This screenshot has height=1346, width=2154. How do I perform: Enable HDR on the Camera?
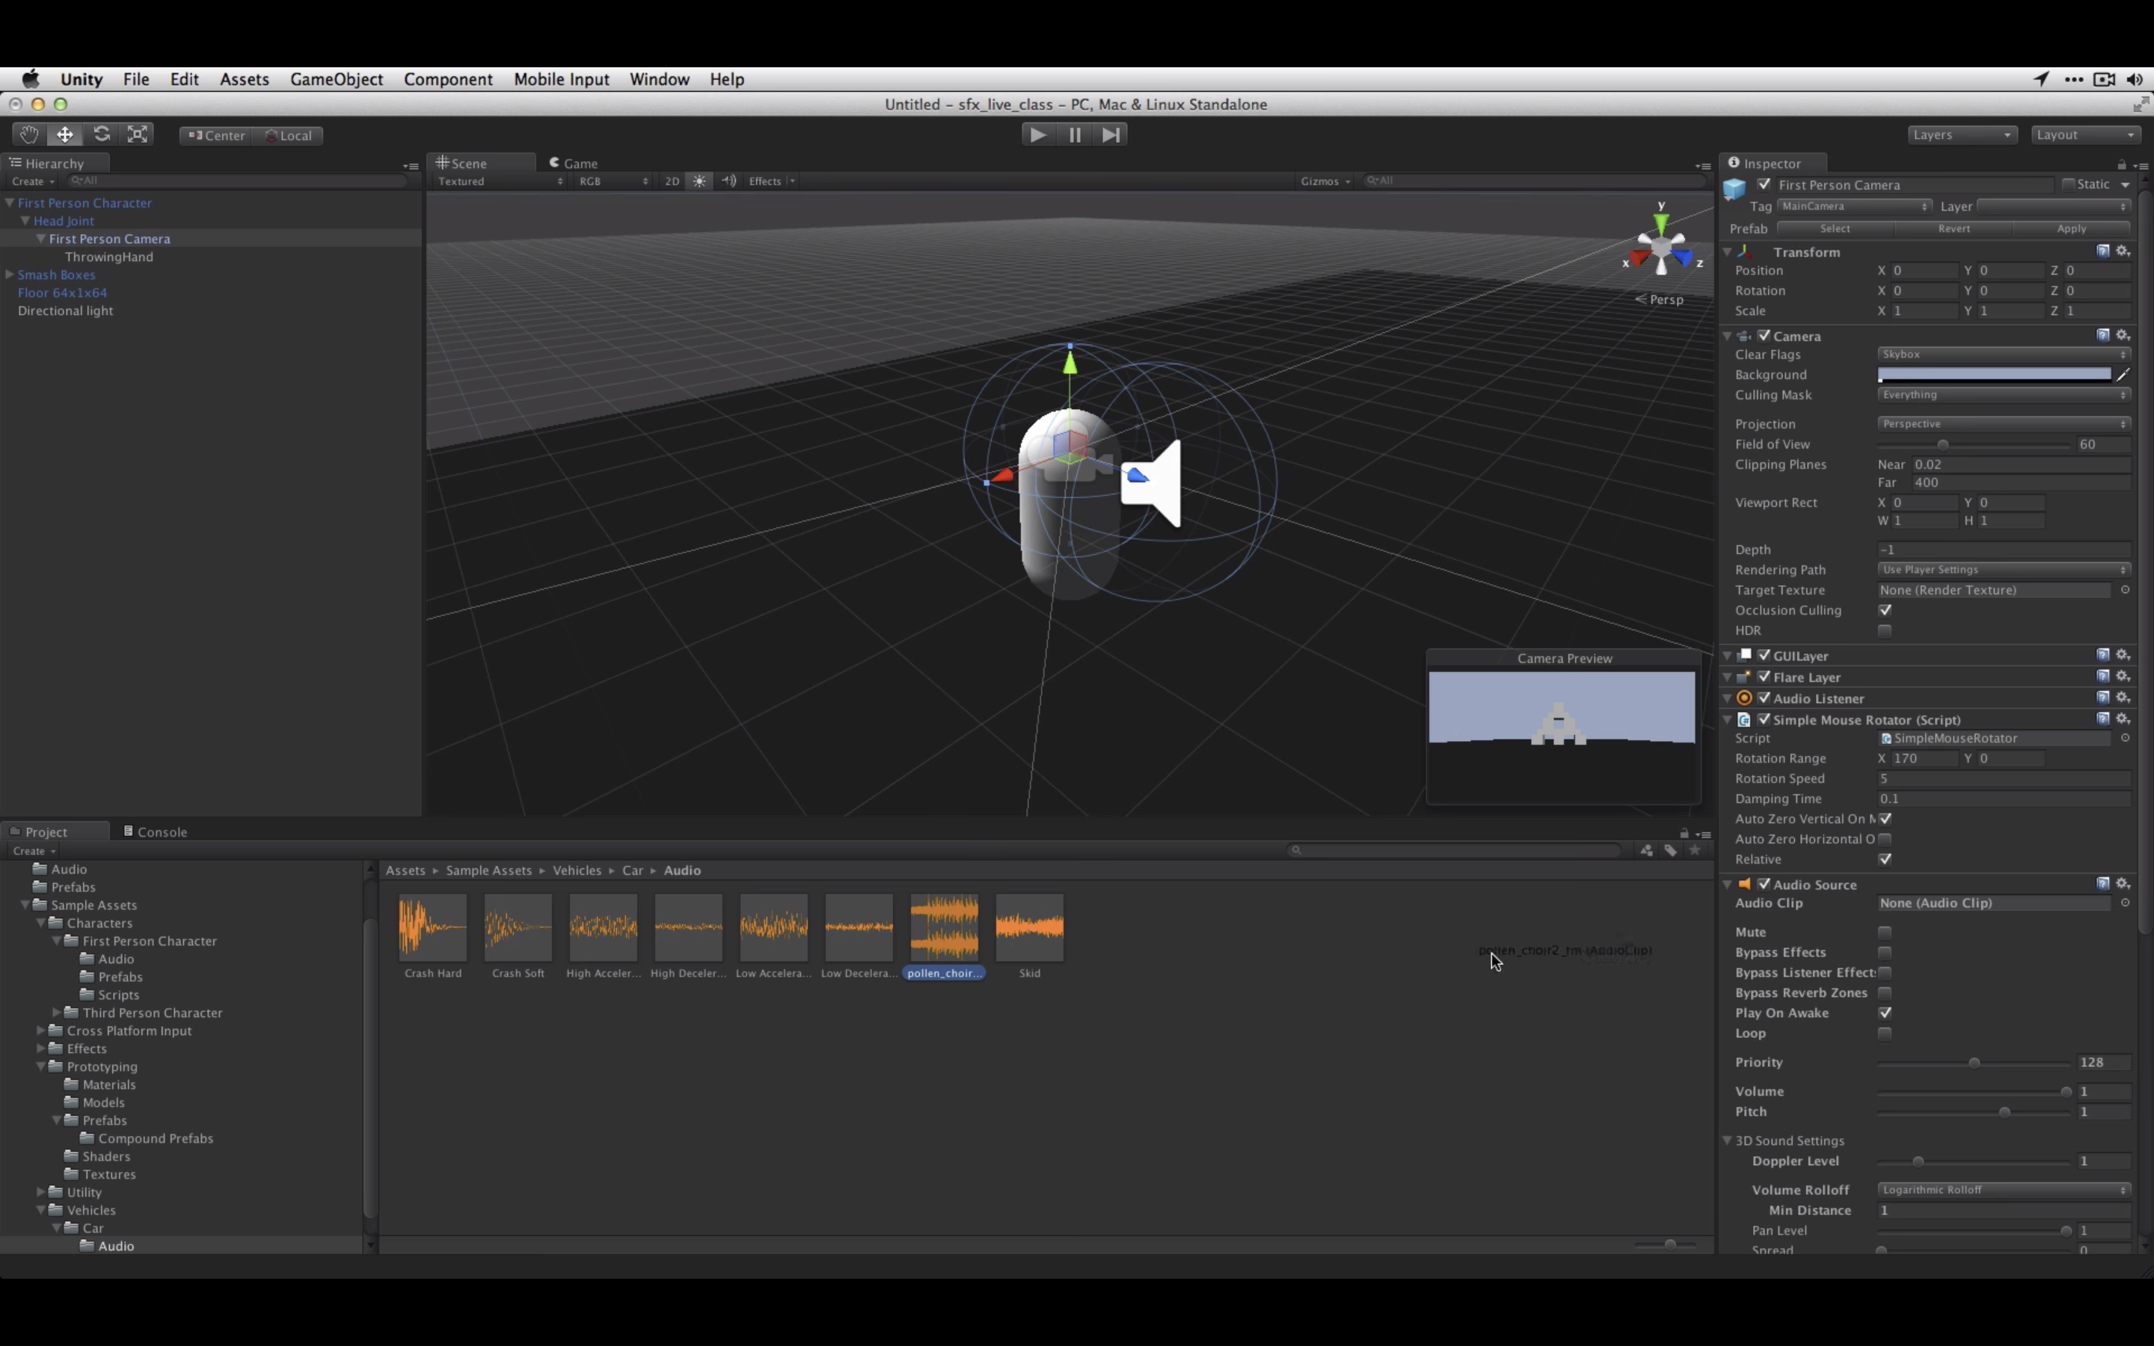pyautogui.click(x=1885, y=630)
